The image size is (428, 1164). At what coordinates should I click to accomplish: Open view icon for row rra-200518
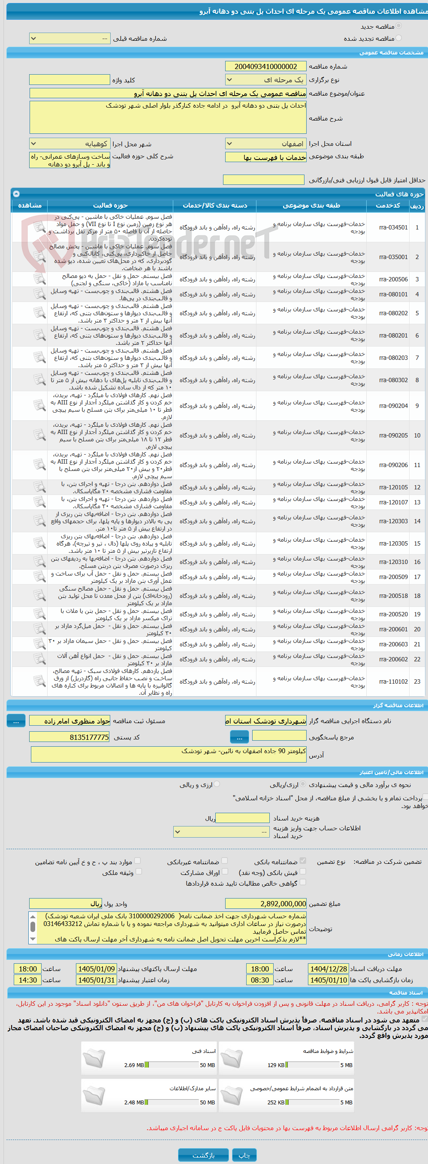(40, 596)
